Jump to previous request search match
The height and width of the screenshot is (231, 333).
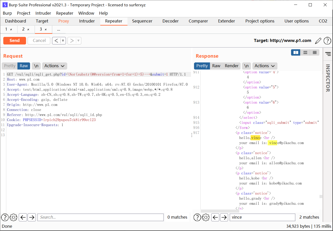[x=23, y=217]
